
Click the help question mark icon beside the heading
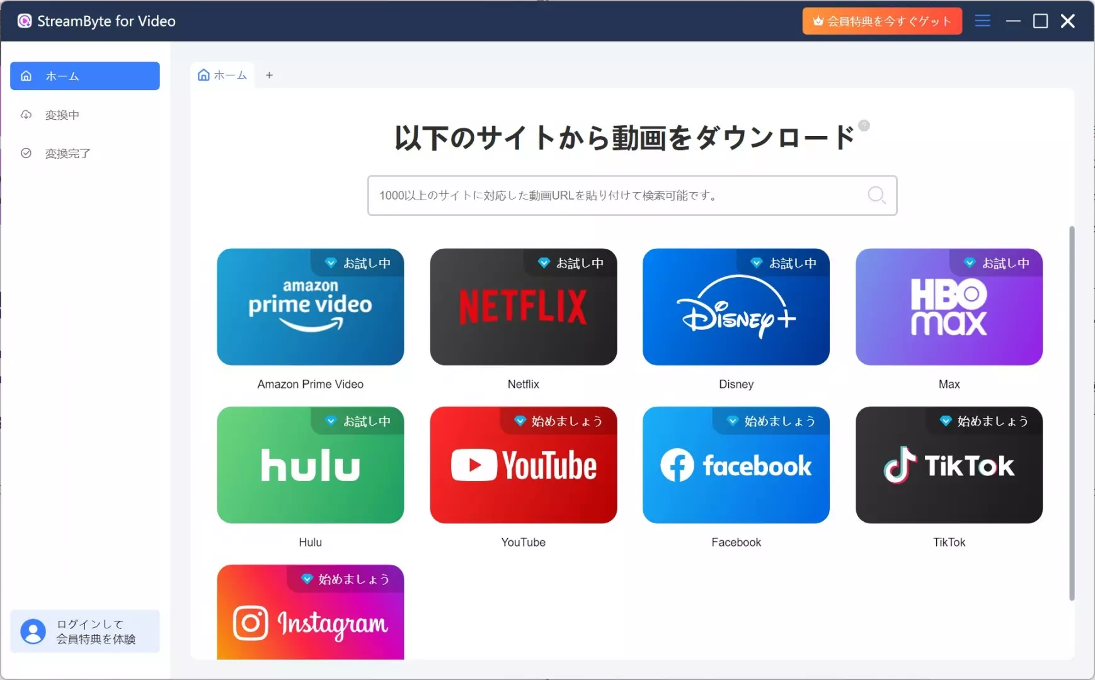coord(864,125)
